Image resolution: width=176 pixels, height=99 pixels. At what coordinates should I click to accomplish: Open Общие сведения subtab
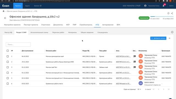tap(87, 32)
